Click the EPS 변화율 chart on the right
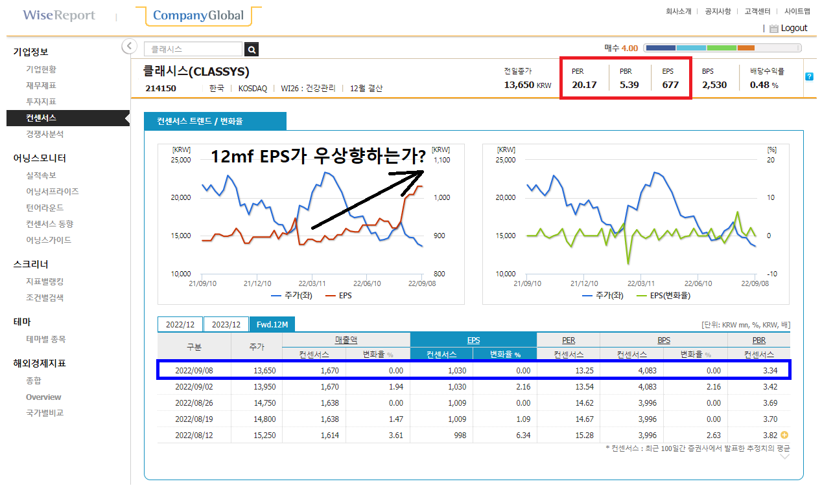 tap(637, 224)
